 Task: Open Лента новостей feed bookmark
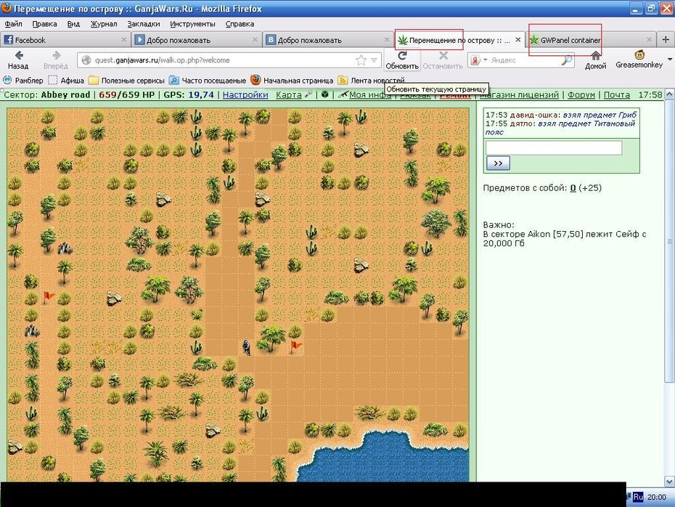(371, 80)
